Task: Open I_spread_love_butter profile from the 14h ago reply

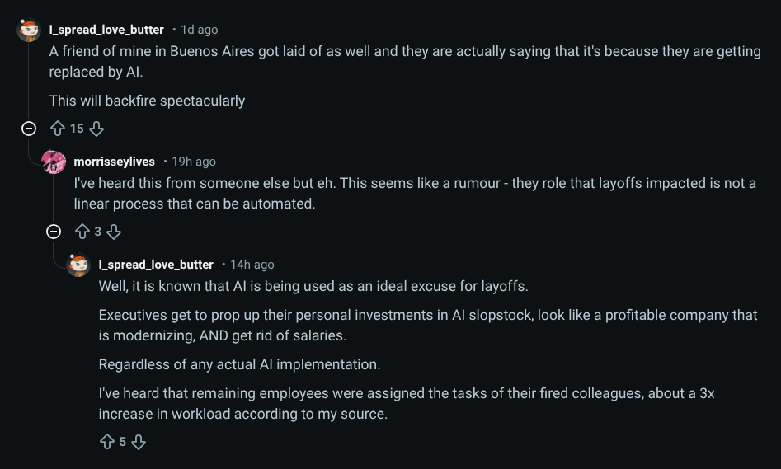Action: pos(156,265)
